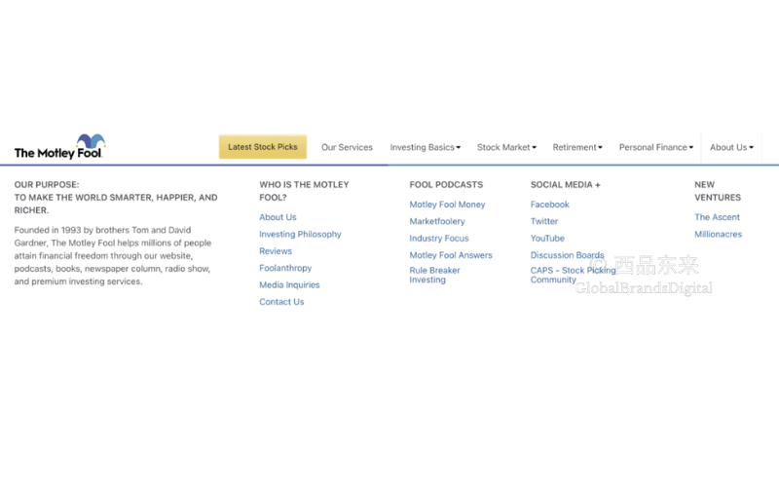779x487 pixels.
Task: Open Latest Stock Picks button
Action: (x=263, y=147)
